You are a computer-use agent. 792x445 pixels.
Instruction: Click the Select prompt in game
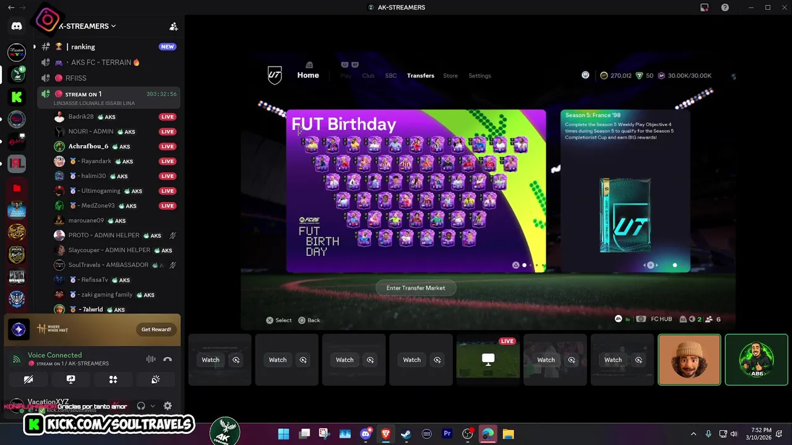(279, 320)
